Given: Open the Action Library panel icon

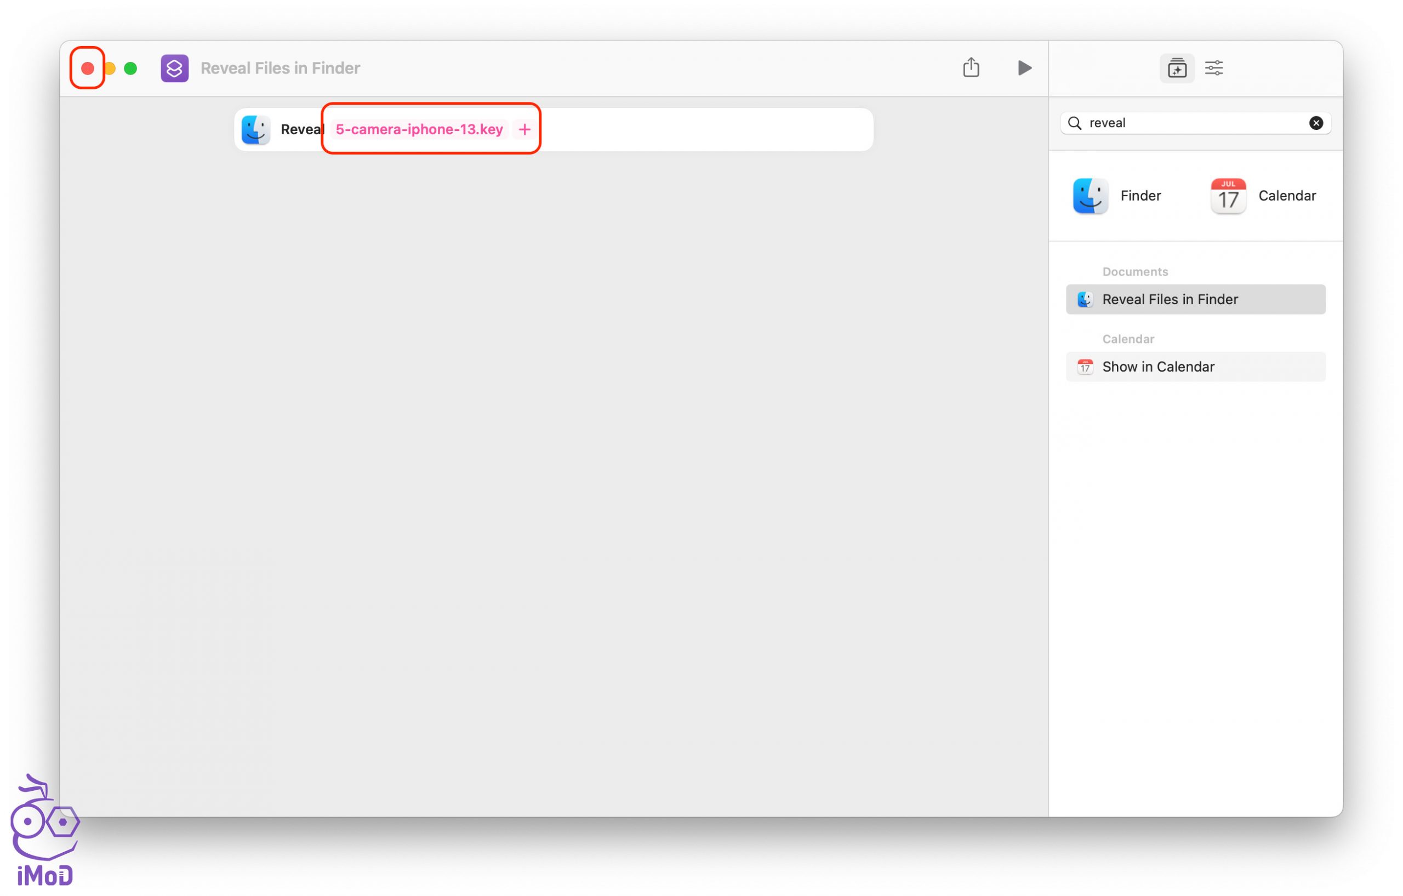Looking at the screenshot, I should (1176, 68).
